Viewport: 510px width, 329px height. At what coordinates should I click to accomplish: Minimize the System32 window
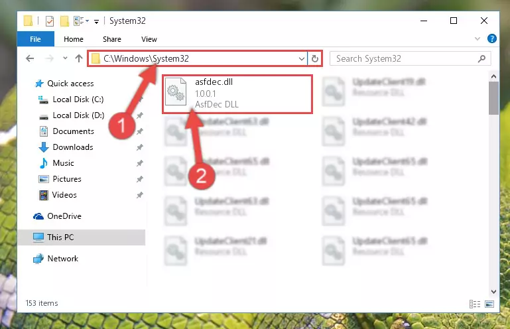click(424, 21)
